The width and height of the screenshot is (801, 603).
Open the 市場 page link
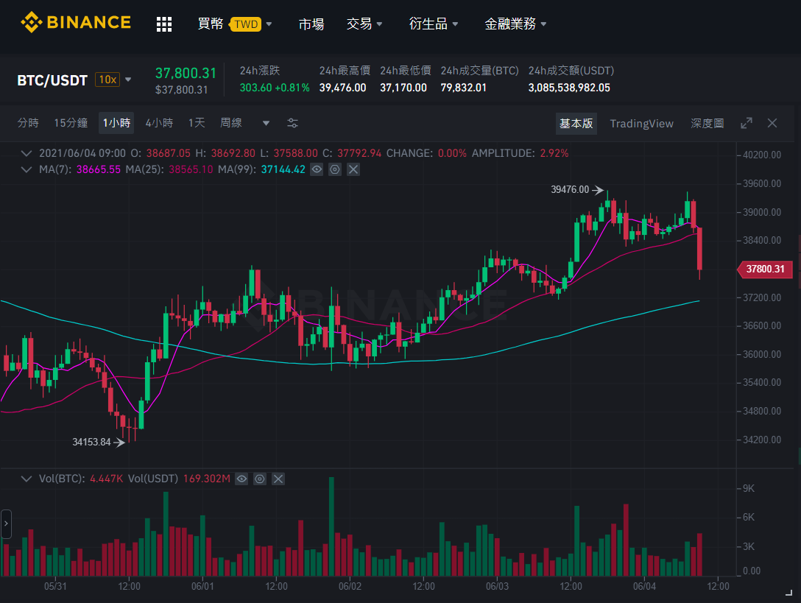click(311, 24)
